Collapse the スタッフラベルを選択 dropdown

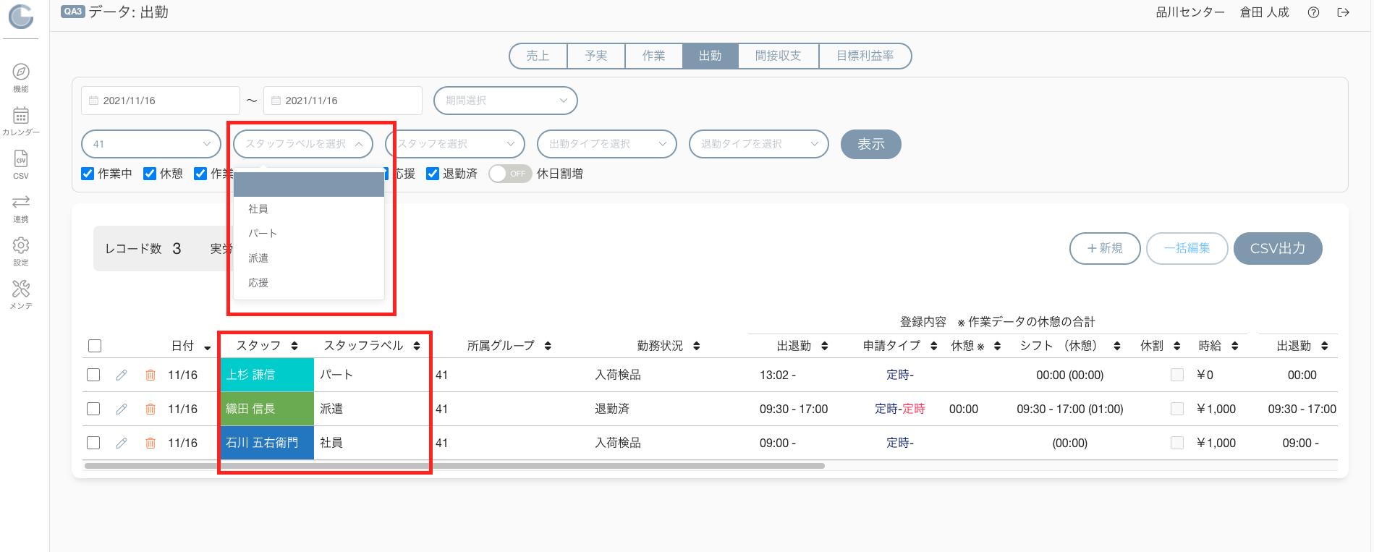click(x=303, y=144)
